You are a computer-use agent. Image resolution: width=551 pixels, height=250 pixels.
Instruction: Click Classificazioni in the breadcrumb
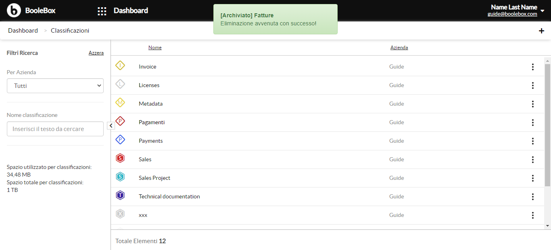[x=70, y=31]
